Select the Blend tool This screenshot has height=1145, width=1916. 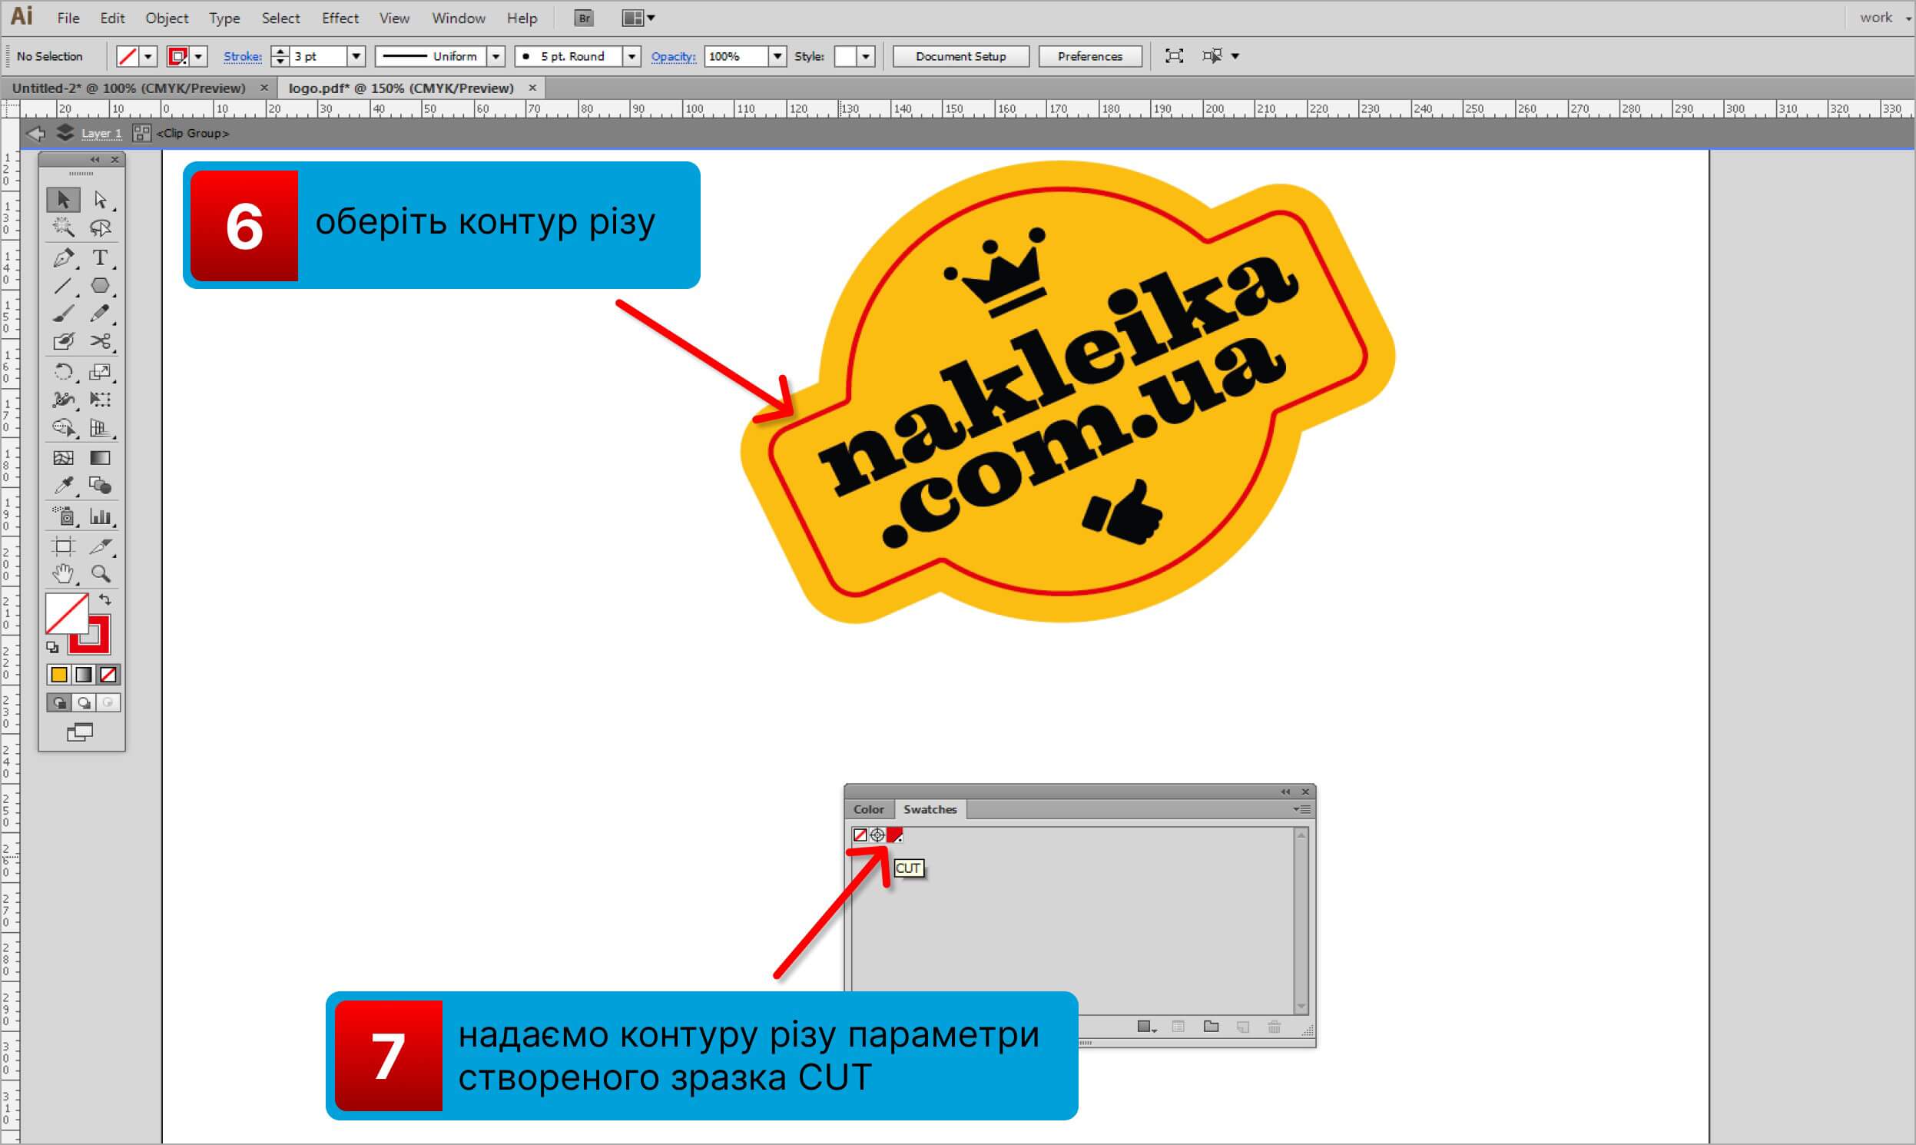coord(101,486)
